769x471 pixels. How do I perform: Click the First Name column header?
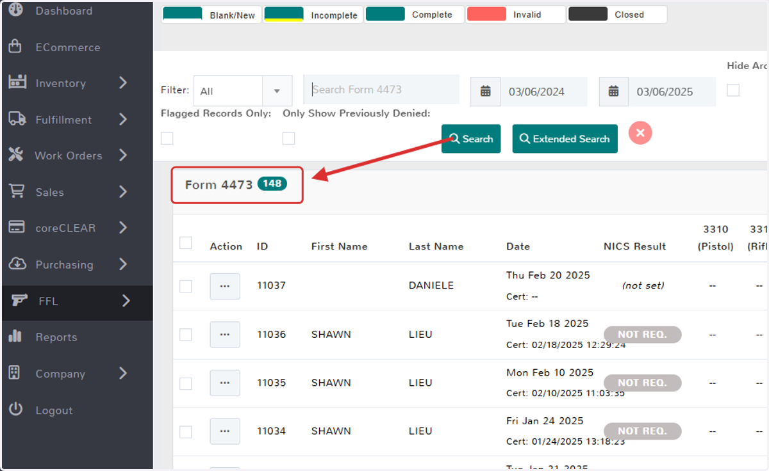click(x=339, y=246)
